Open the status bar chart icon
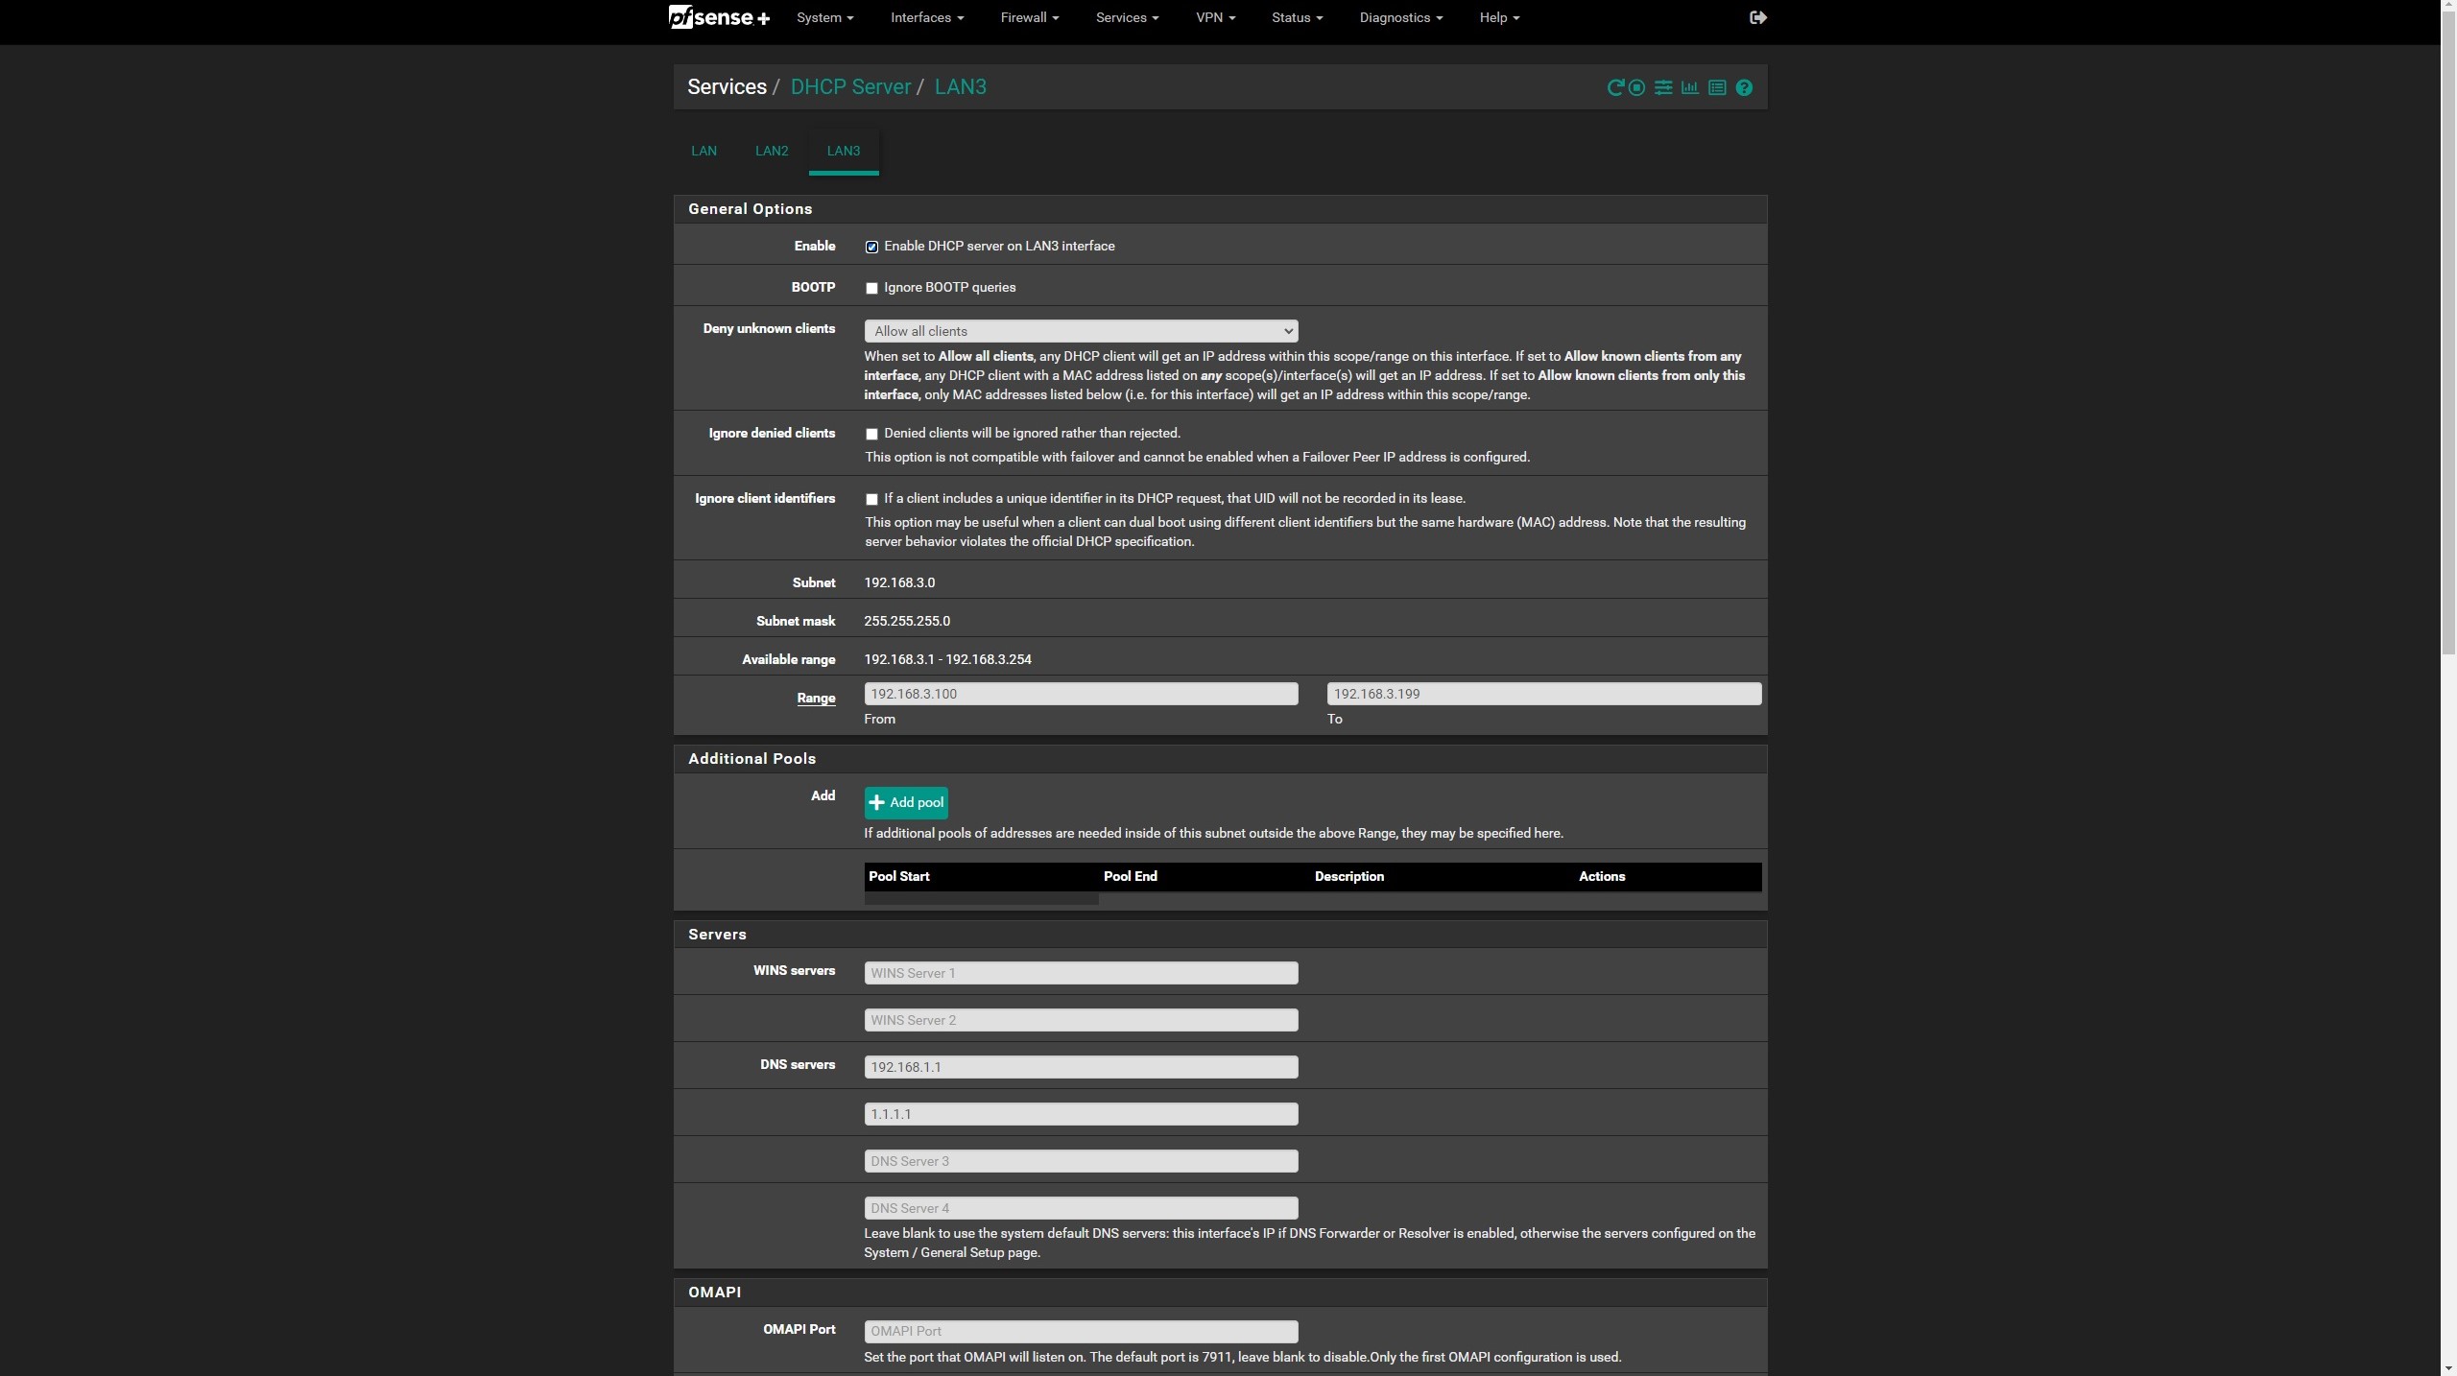 pos(1690,87)
